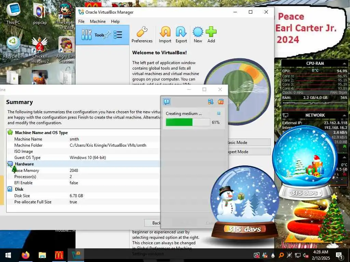This screenshot has height=262, width=350.
Task: Cancel the Creating medium progress
Action: (219, 113)
